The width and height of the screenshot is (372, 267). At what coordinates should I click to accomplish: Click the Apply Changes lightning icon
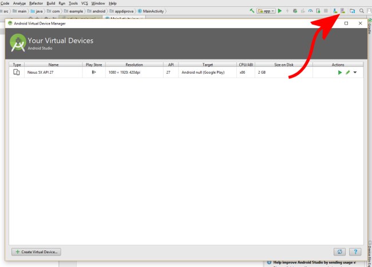(x=287, y=11)
